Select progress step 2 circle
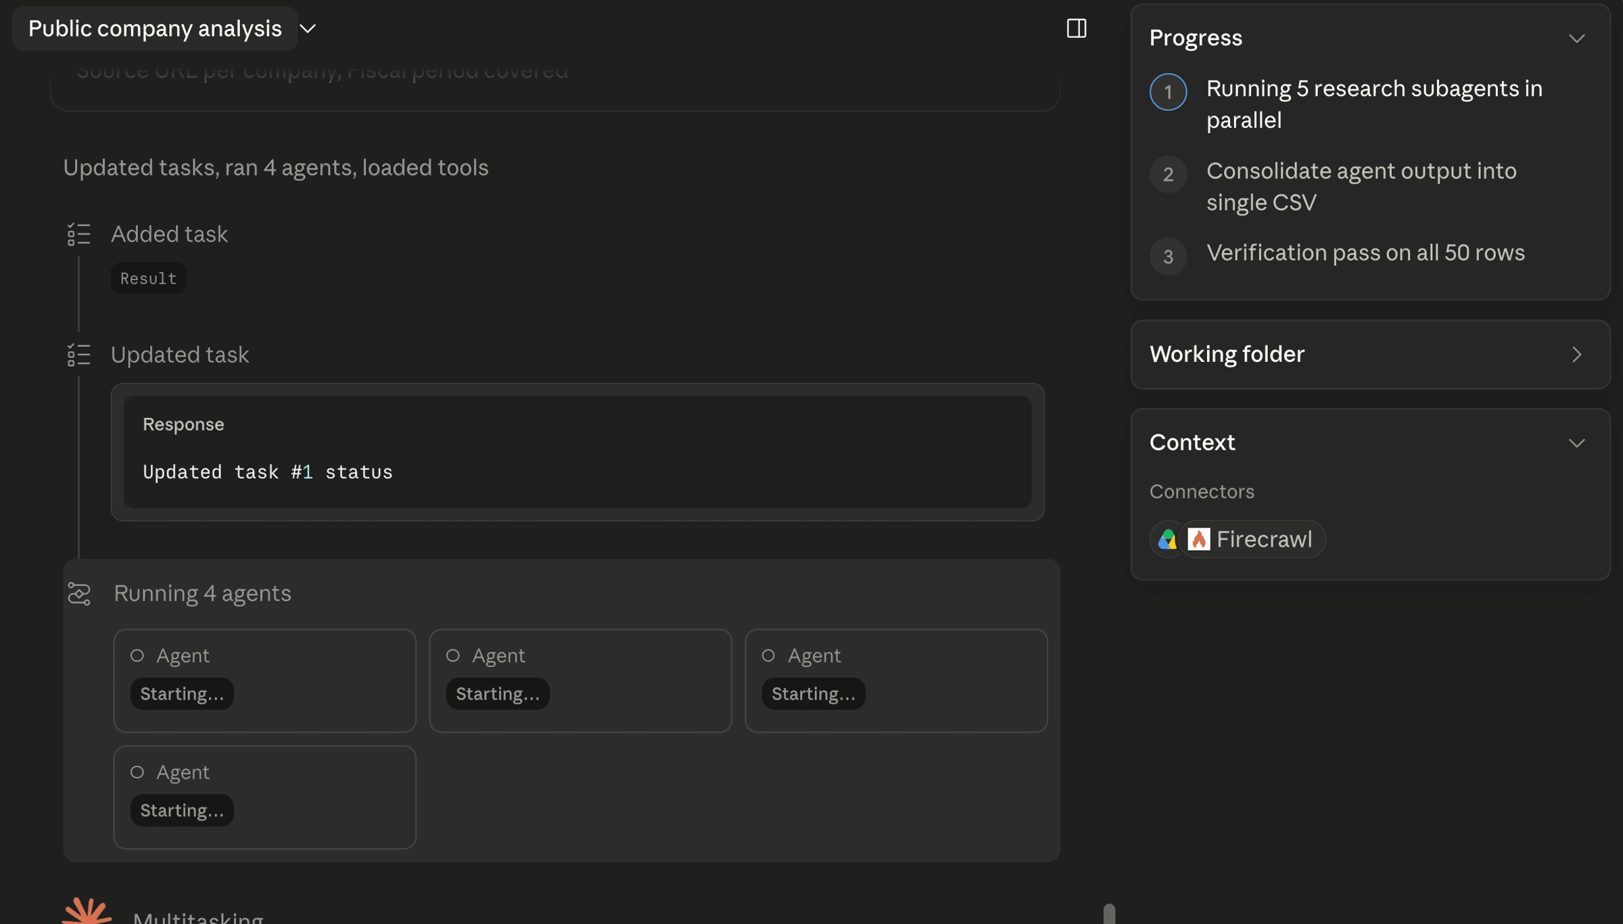 tap(1168, 175)
